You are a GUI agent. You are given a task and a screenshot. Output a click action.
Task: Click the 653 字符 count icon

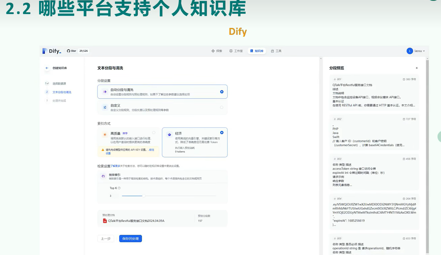tap(404, 238)
